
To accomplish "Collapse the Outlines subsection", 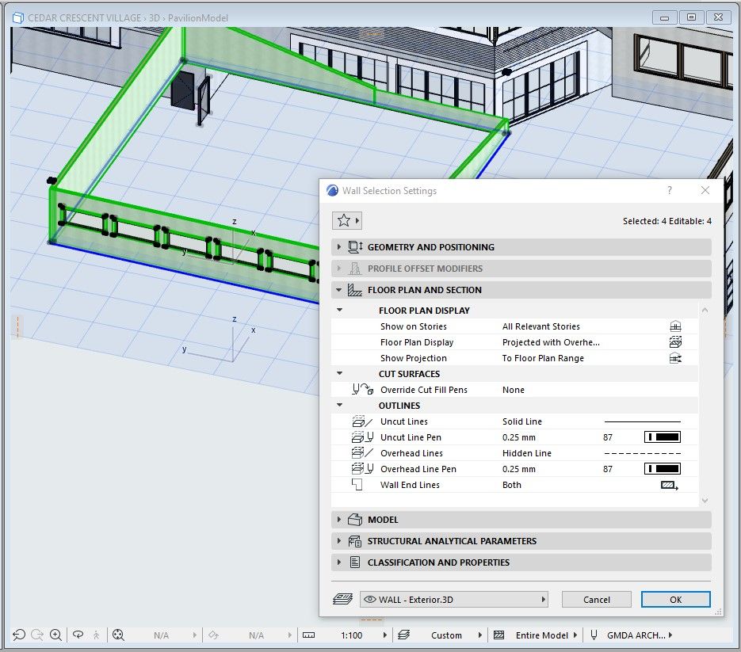I will click(x=340, y=406).
